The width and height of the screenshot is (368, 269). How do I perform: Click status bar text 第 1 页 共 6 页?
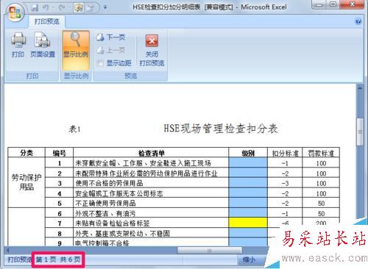(x=58, y=259)
